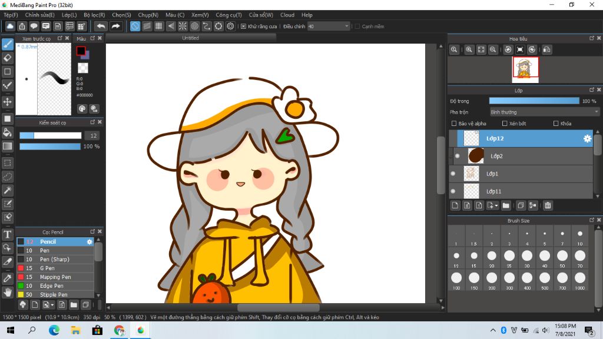Open the Cloud menu

(x=287, y=15)
